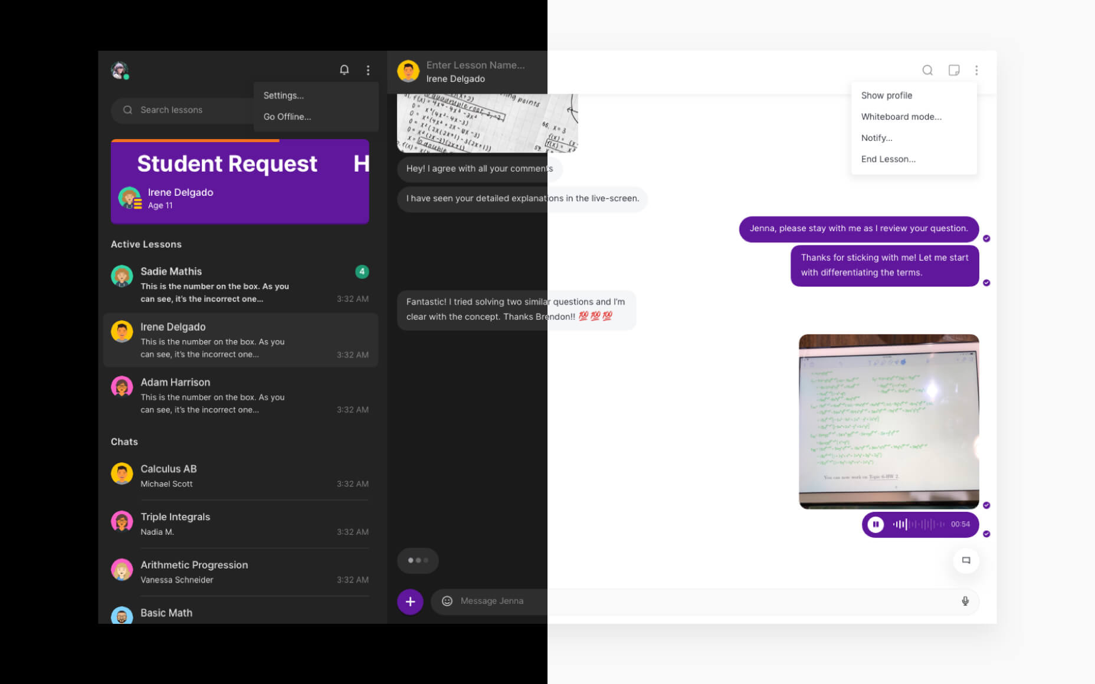Click Show profile for Irene Delgado

pyautogui.click(x=886, y=95)
